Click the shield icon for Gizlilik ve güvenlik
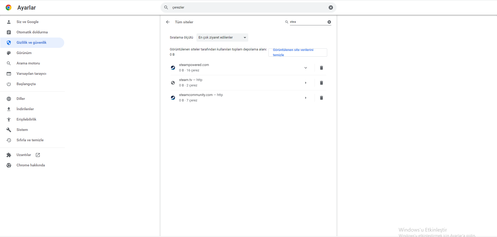497x237 pixels. (x=9, y=43)
